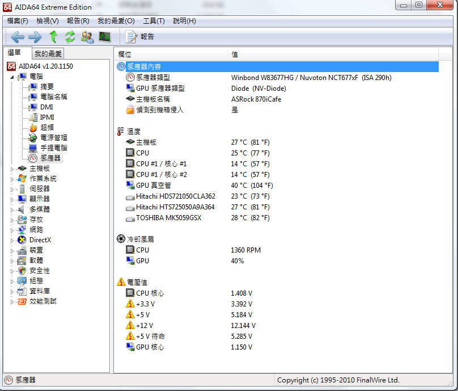Expand the 顯示器 tree node
458x391 pixels.
(x=12, y=200)
